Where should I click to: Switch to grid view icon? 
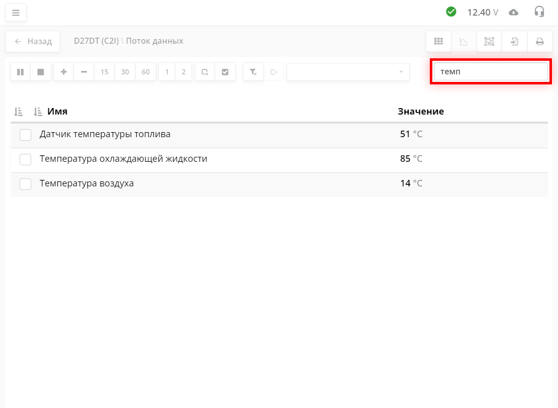(x=438, y=42)
